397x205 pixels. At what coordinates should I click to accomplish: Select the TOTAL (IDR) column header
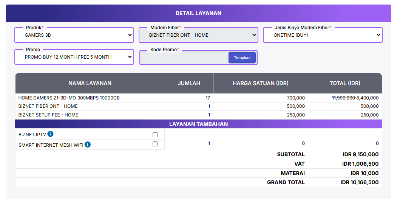coord(345,83)
